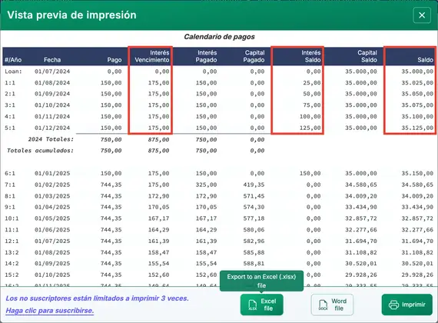Select date 01/10/2025 in row 15:2
438x323 pixels.
[52, 275]
